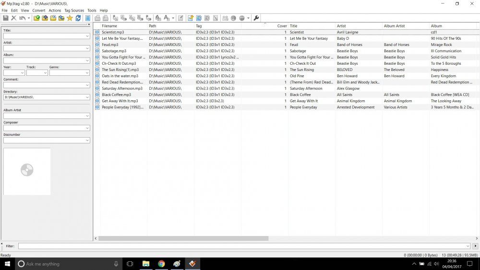Click the Remove tag X icon
480x270 pixels.
coord(14,18)
